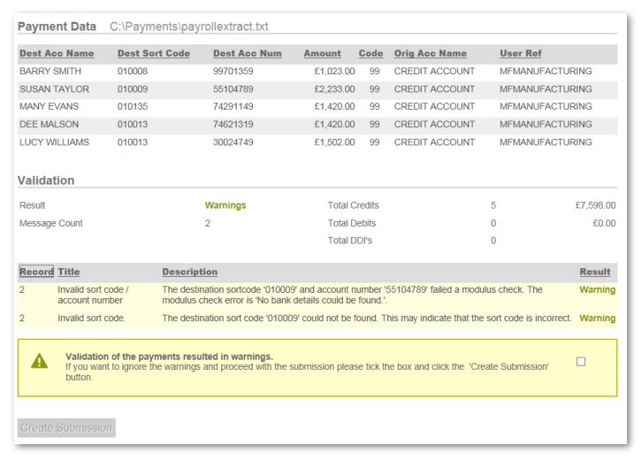642x476 pixels.
Task: Click sort code 010009 in payment table
Action: click(133, 88)
